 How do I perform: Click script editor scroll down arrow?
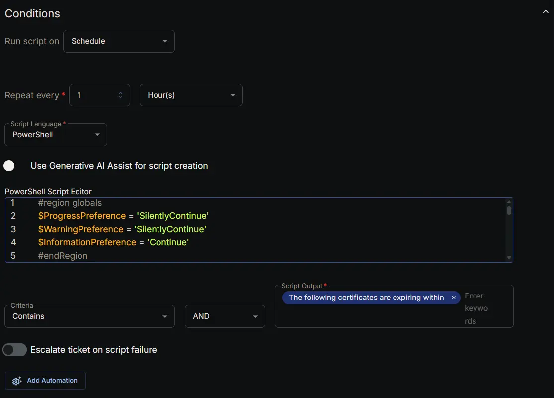509,257
